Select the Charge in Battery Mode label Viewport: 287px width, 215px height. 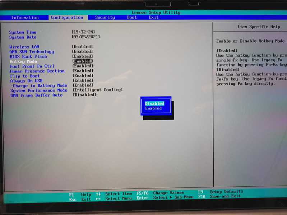pos(39,85)
